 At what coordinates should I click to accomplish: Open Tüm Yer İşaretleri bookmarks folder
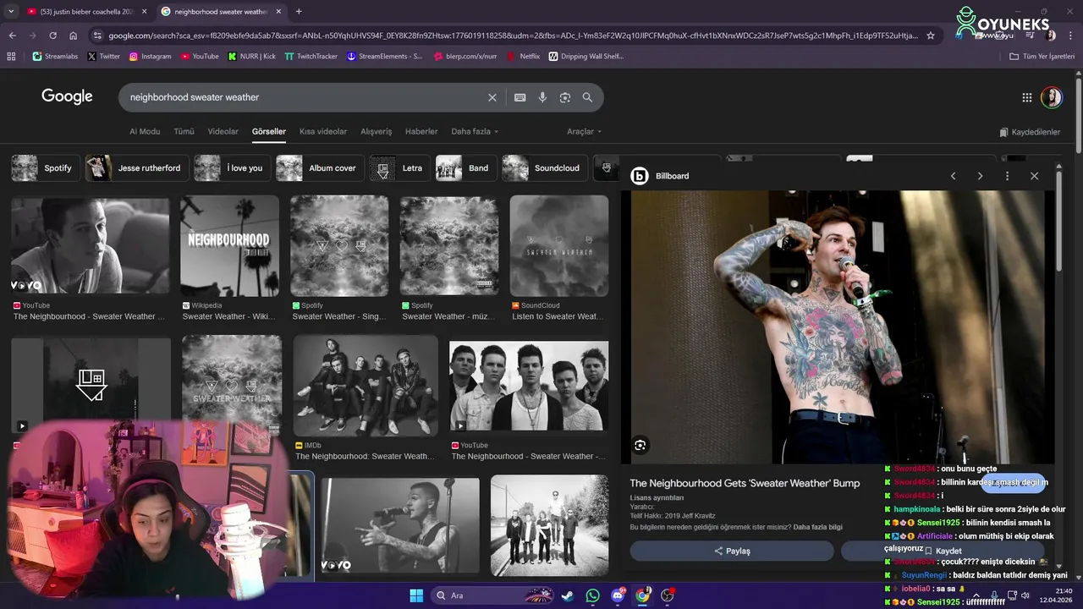[1042, 56]
